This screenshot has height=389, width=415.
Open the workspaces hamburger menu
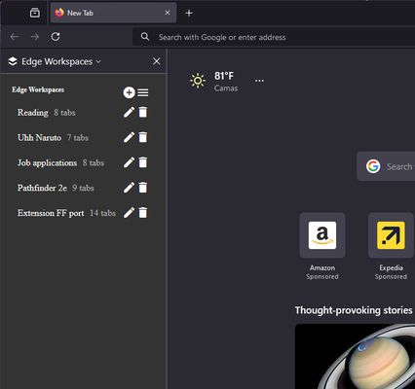tap(143, 92)
